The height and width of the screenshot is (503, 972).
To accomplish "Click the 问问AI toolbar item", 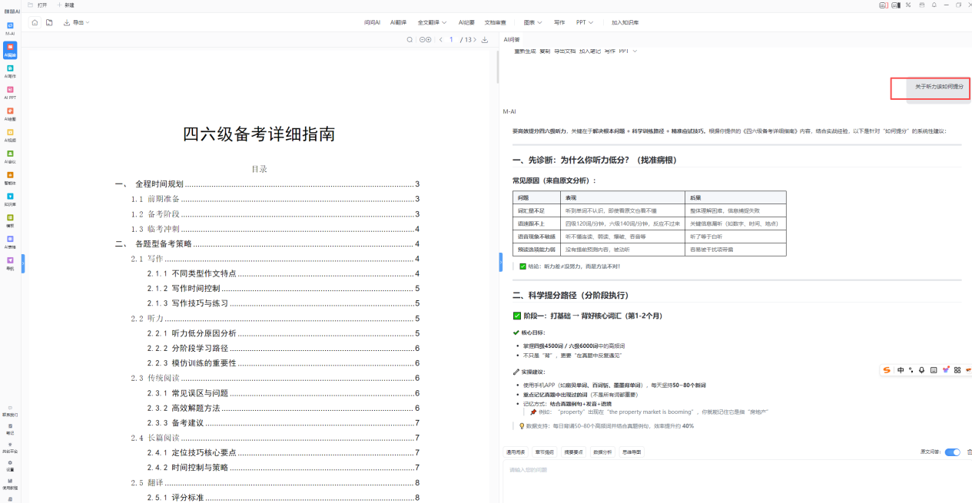I will 372,23.
